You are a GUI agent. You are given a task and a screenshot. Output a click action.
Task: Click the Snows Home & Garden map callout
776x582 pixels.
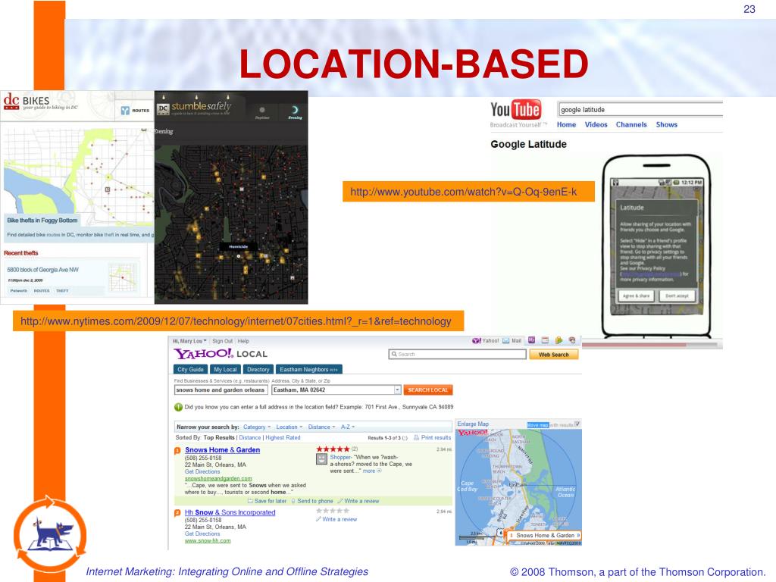point(544,536)
